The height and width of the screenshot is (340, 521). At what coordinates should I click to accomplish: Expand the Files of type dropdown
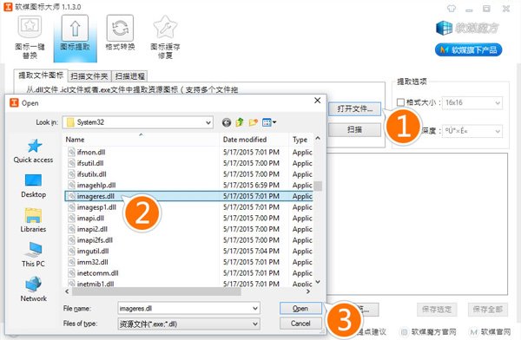[255, 324]
